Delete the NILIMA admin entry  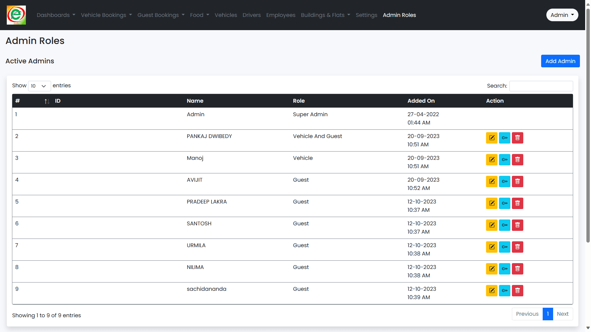coord(517,269)
